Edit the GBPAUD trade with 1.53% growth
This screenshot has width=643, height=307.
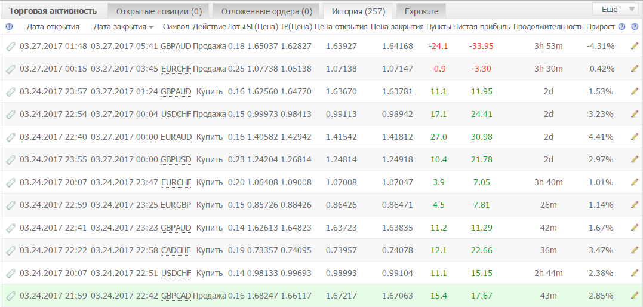[635, 91]
